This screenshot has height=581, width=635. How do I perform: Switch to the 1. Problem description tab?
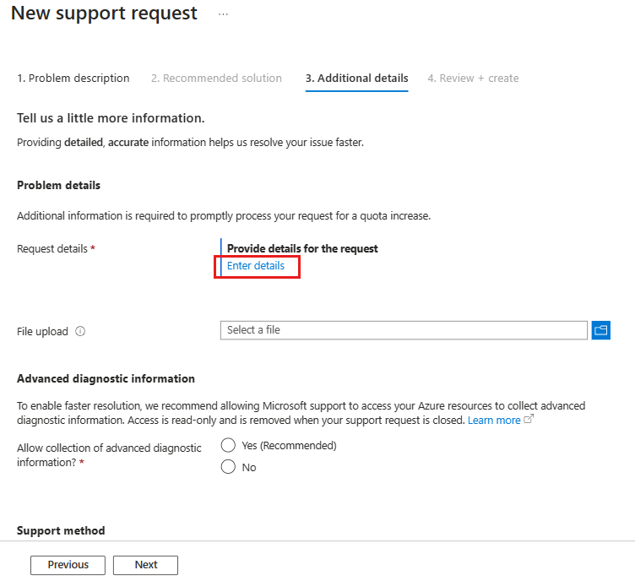pyautogui.click(x=73, y=79)
